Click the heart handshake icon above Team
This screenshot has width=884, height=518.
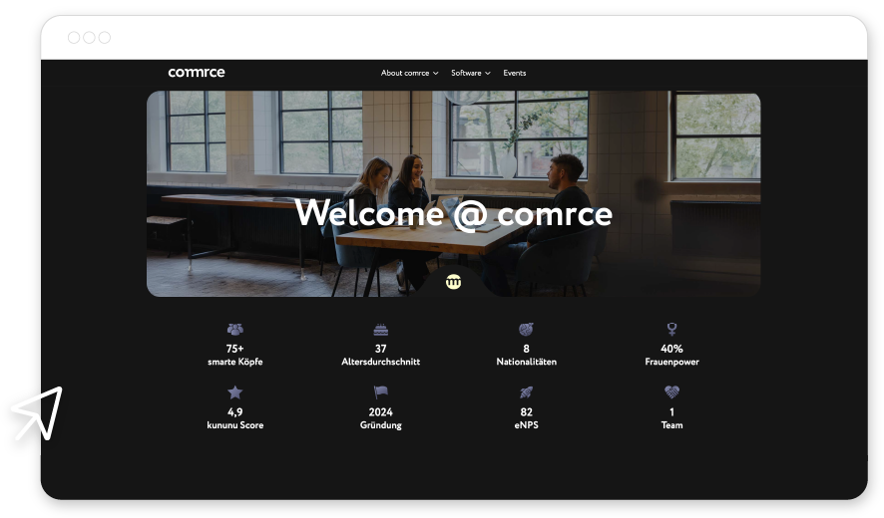click(671, 391)
